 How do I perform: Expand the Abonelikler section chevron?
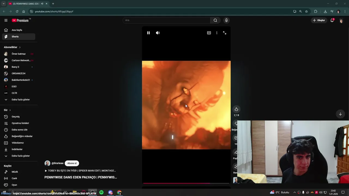pyautogui.click(x=20, y=47)
